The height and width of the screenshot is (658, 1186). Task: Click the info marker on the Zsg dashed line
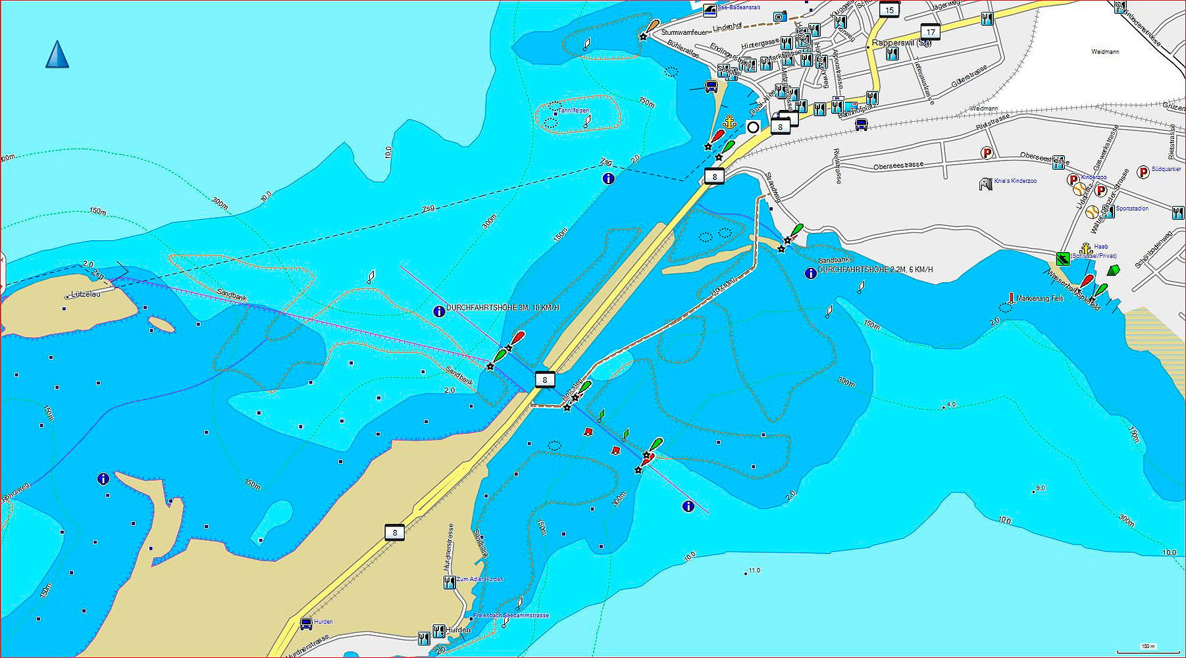[609, 178]
